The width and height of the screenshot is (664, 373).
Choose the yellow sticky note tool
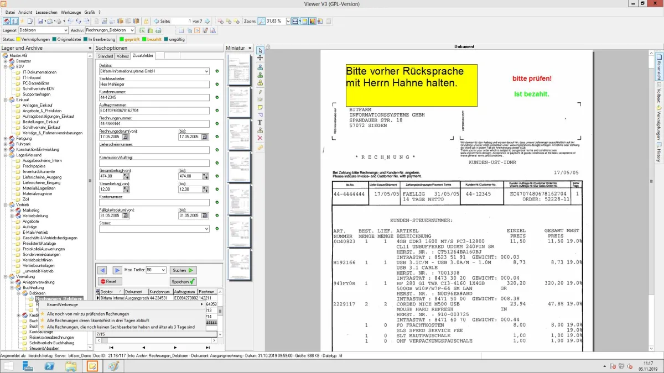pyautogui.click(x=260, y=107)
